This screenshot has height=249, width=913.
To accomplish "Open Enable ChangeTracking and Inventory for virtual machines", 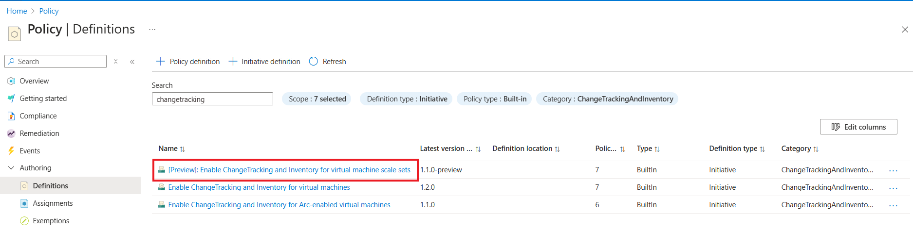I will 259,187.
